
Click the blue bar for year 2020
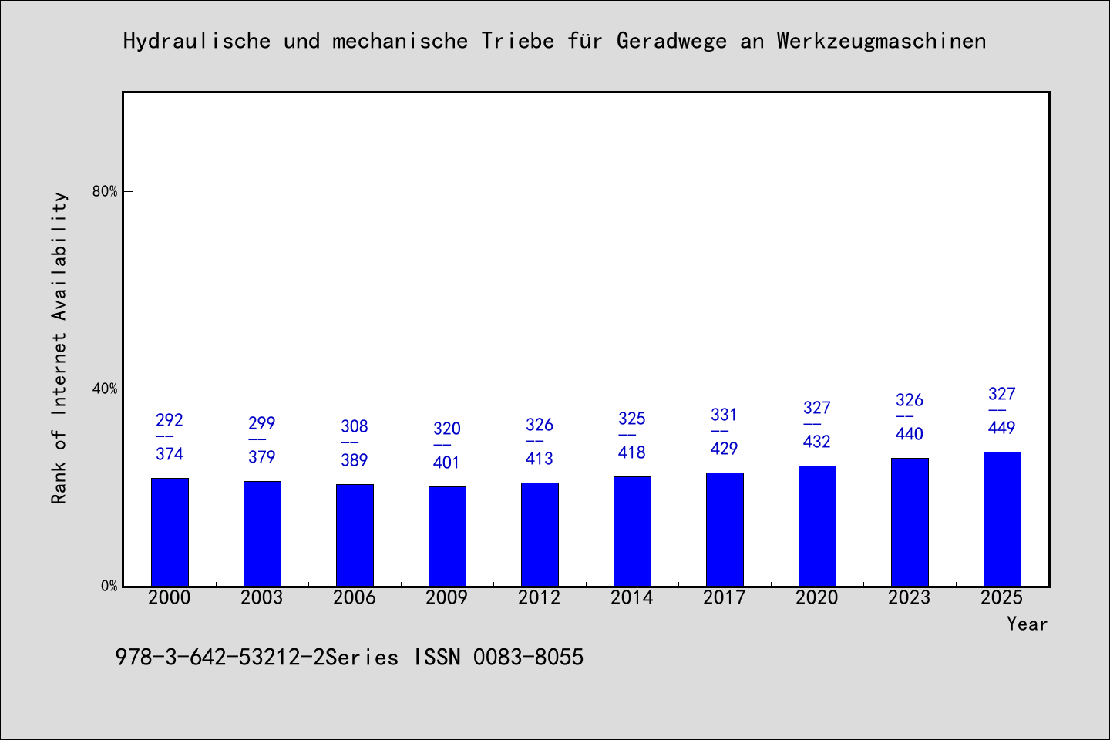(x=817, y=526)
